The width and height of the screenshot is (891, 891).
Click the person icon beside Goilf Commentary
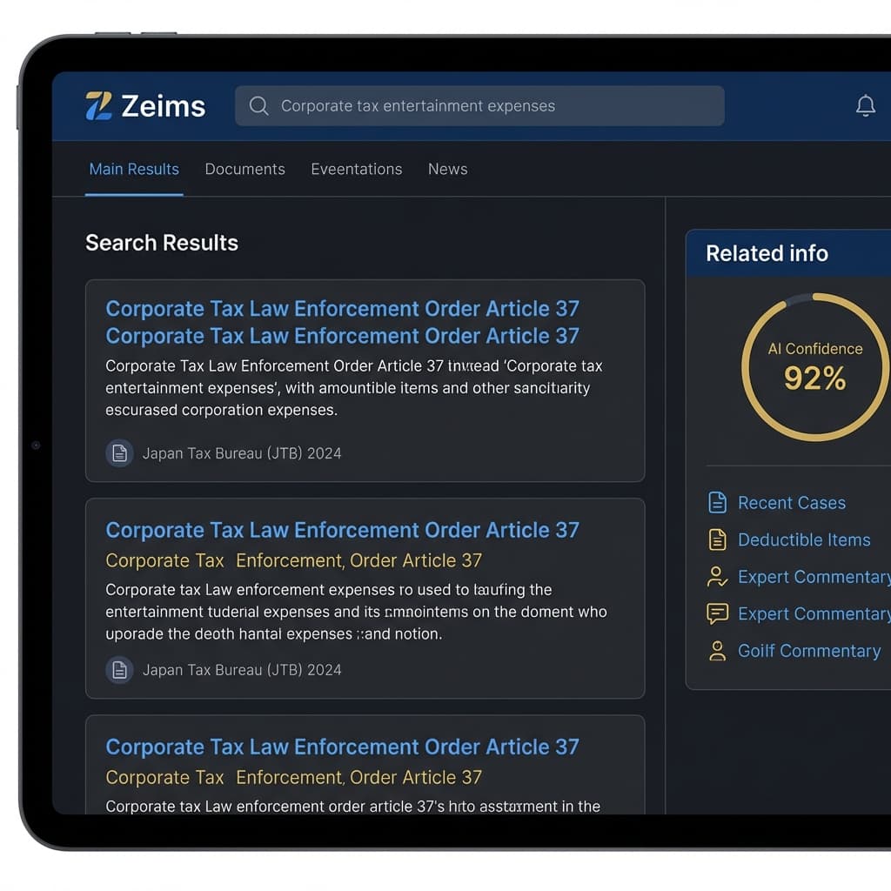coord(717,651)
